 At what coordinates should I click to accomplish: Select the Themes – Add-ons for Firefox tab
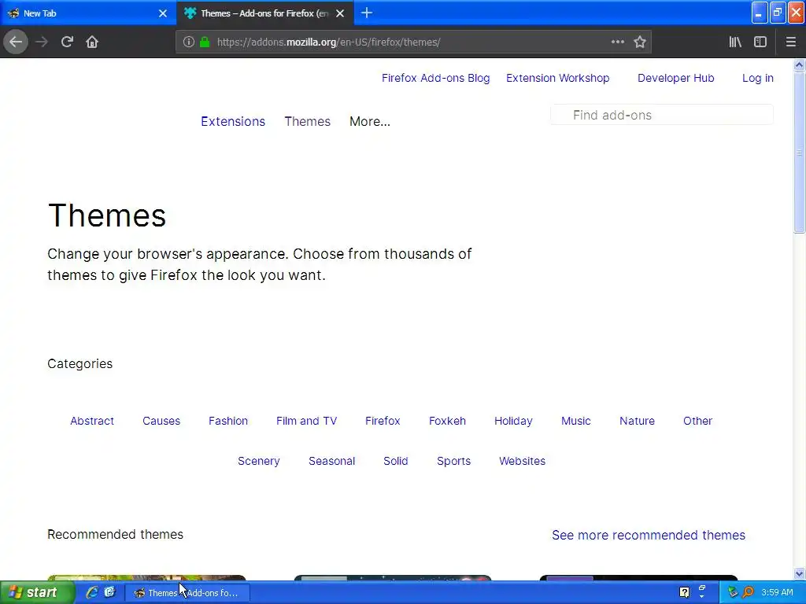(264, 13)
